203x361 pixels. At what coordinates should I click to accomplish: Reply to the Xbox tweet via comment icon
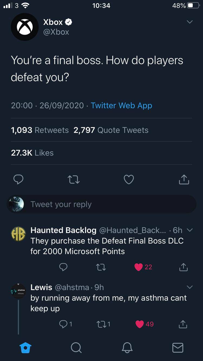[x=19, y=179]
